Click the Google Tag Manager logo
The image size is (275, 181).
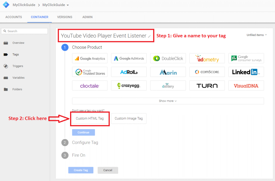click(6, 5)
